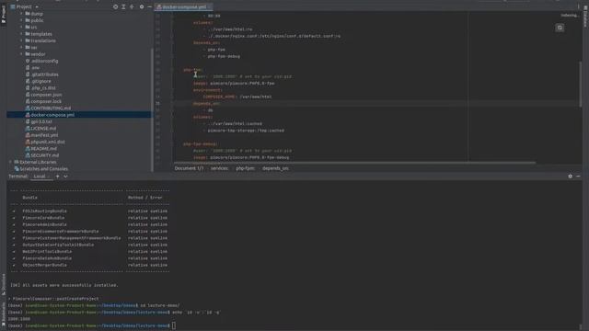Select opened file locate icon in Project panel

point(115,6)
